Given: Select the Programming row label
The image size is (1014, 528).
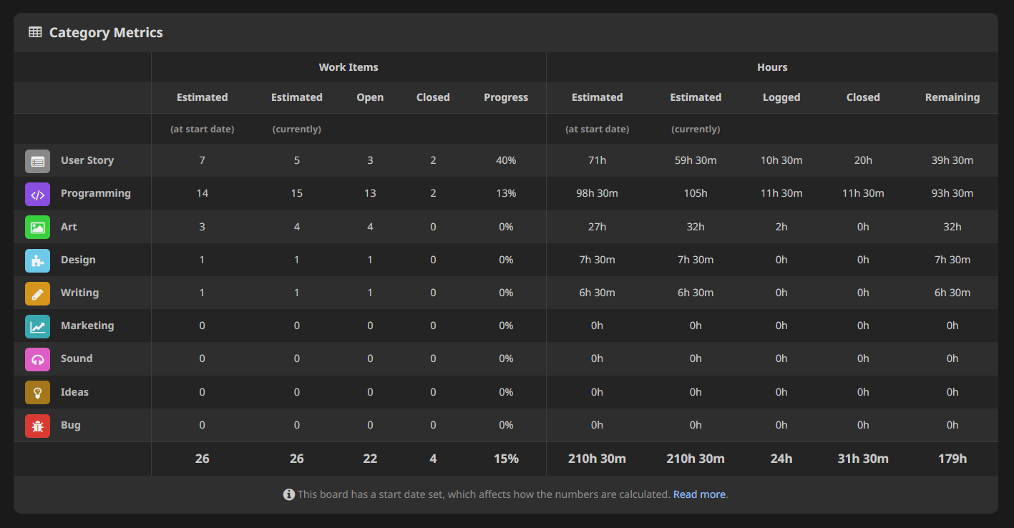Looking at the screenshot, I should click(96, 193).
